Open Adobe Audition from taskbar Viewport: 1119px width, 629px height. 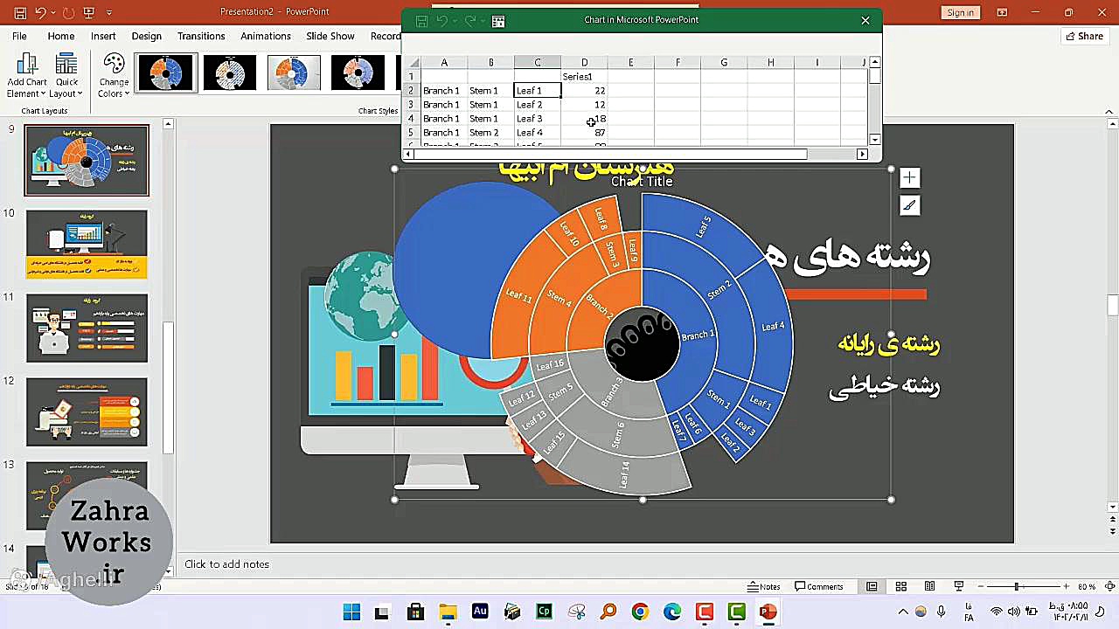(x=480, y=612)
